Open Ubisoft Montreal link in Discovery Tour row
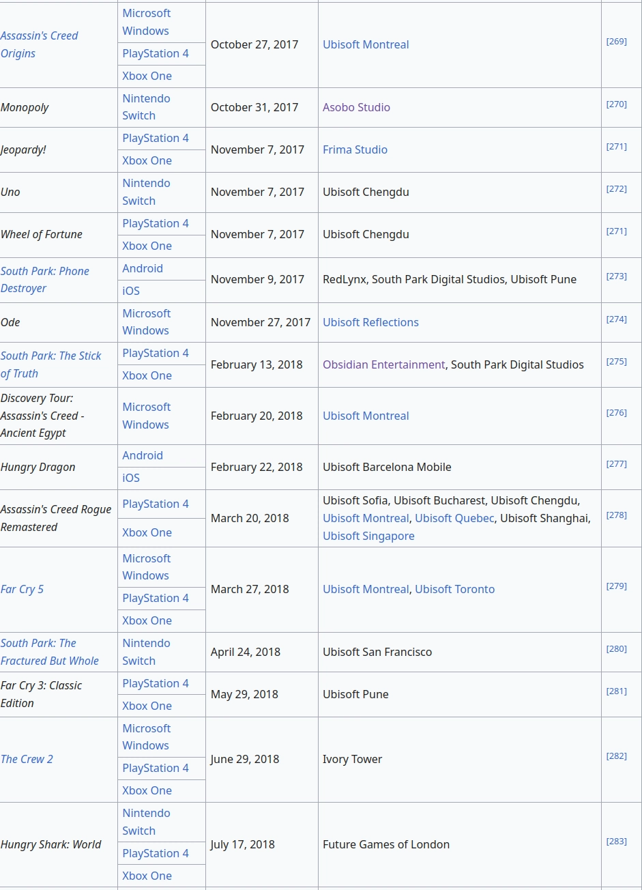The image size is (642, 890). point(366,416)
